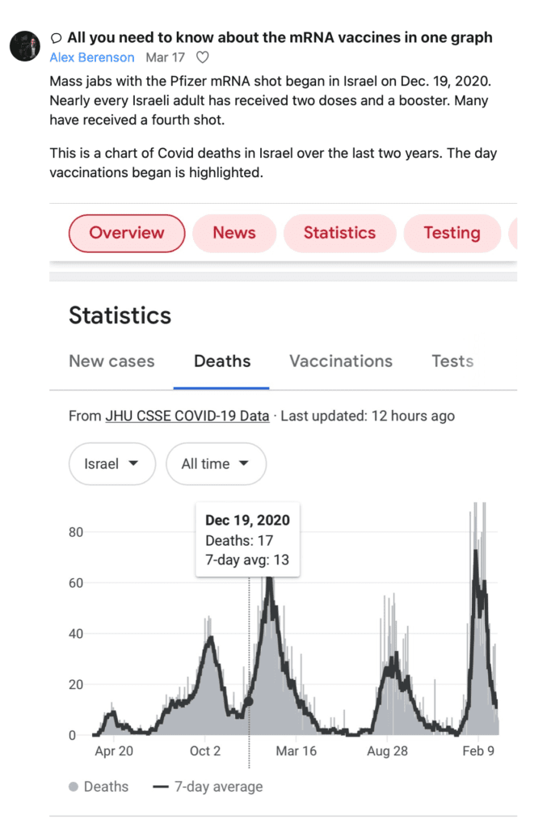Image resolution: width=551 pixels, height=828 pixels.
Task: Switch to the New cases tab
Action: pyautogui.click(x=111, y=361)
